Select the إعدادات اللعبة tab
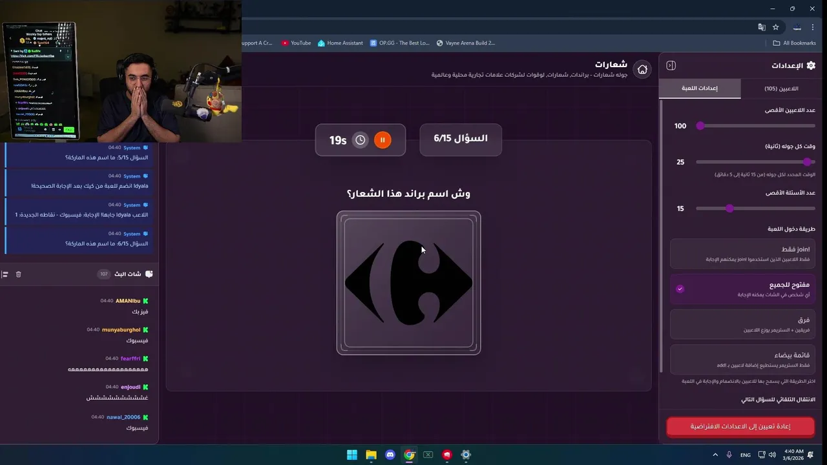 700,88
